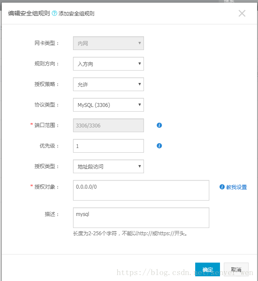This screenshot has width=258, height=281.
Task: Open the 添加安全组规则 link in header
Action: coord(76,13)
